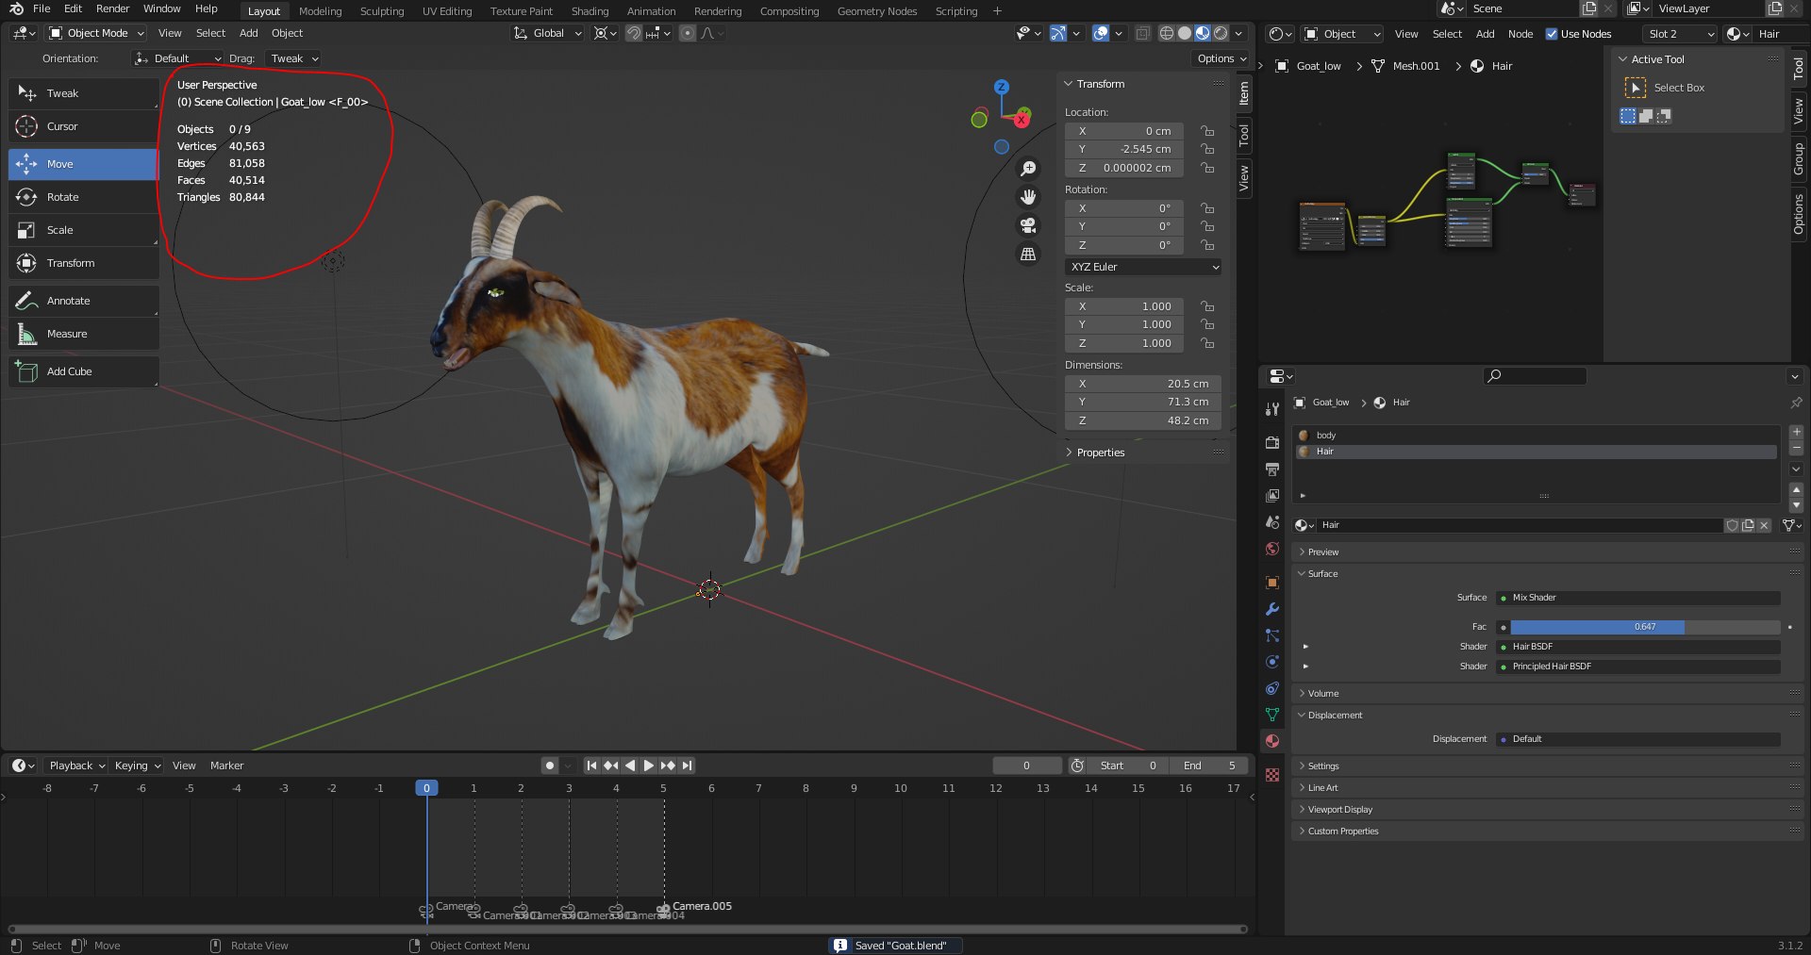Open the Render properties tab icon
This screenshot has width=1811, height=955.
(x=1272, y=442)
